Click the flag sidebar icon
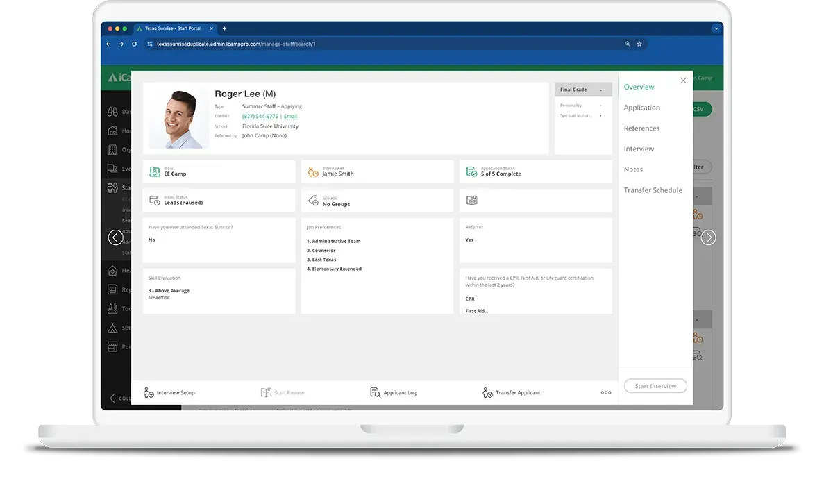 pyautogui.click(x=112, y=169)
